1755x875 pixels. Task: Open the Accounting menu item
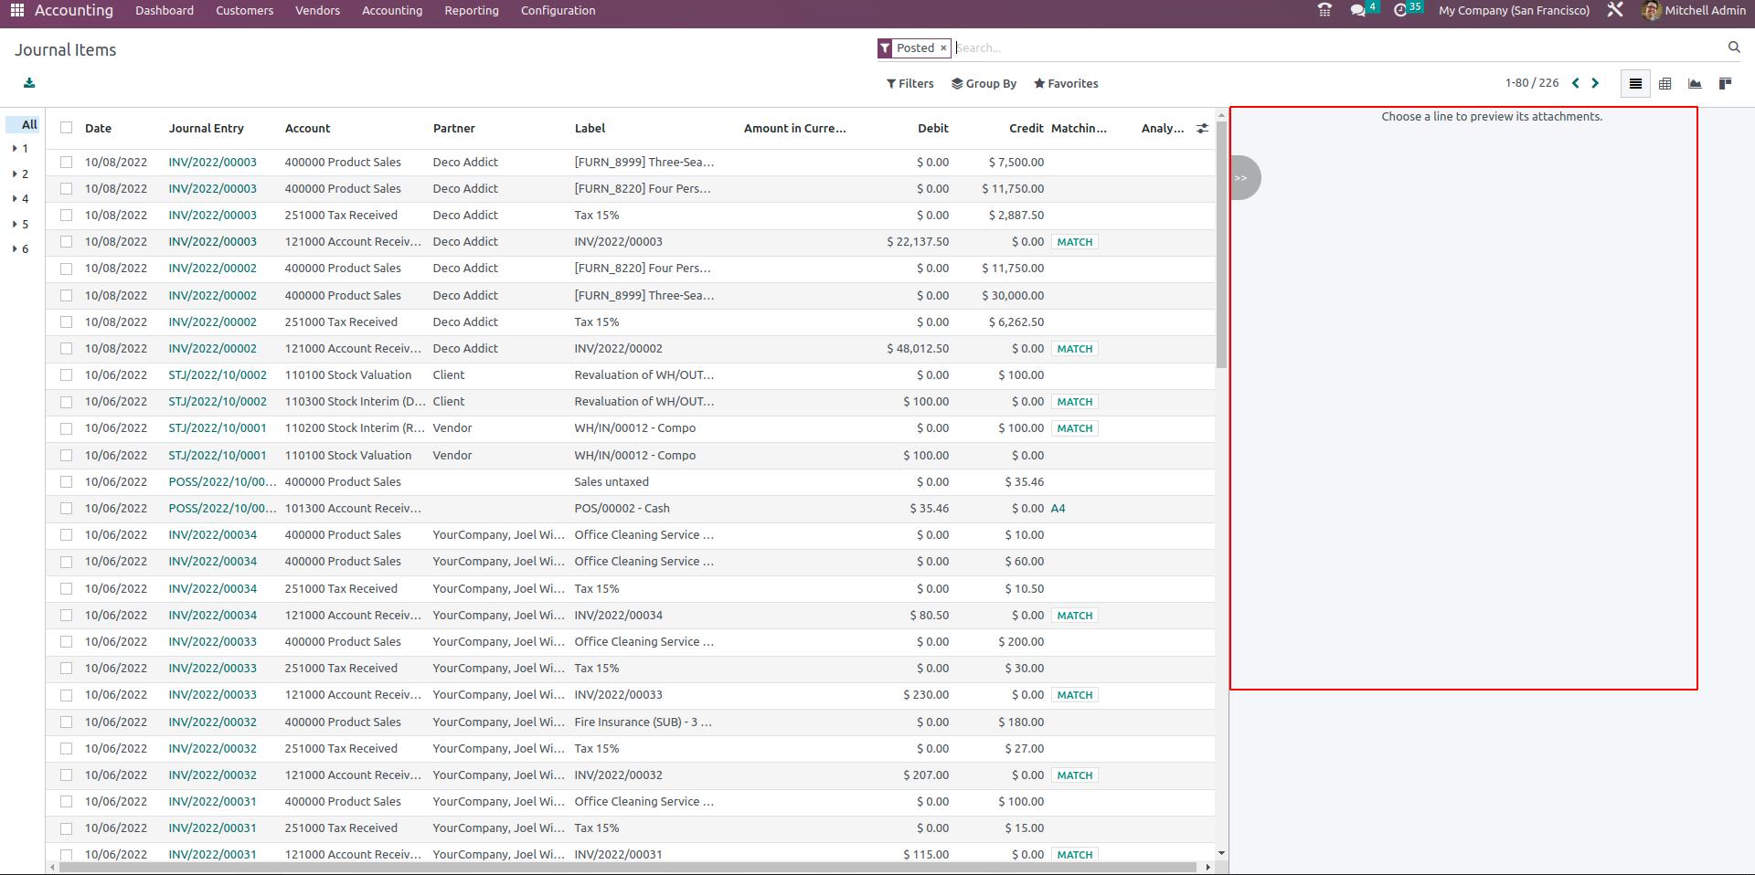[392, 11]
